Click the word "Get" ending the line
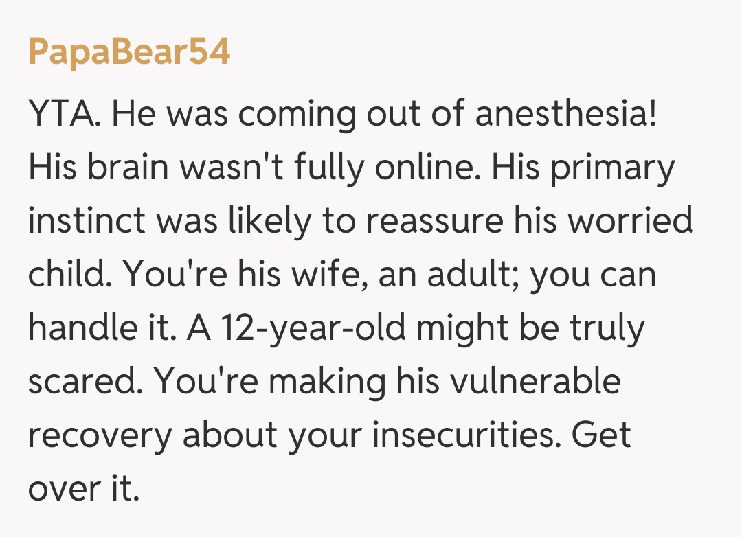The height and width of the screenshot is (537, 742). pos(601,435)
